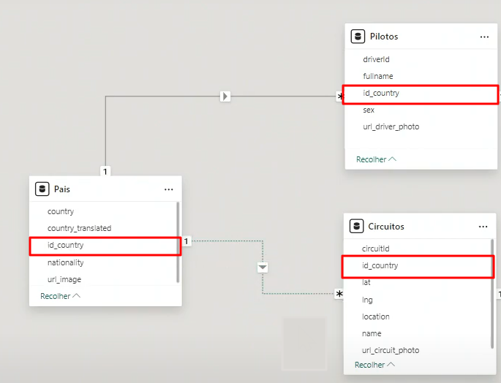The height and width of the screenshot is (383, 501).
Task: Click the Pilotos table database icon
Action: click(x=358, y=37)
